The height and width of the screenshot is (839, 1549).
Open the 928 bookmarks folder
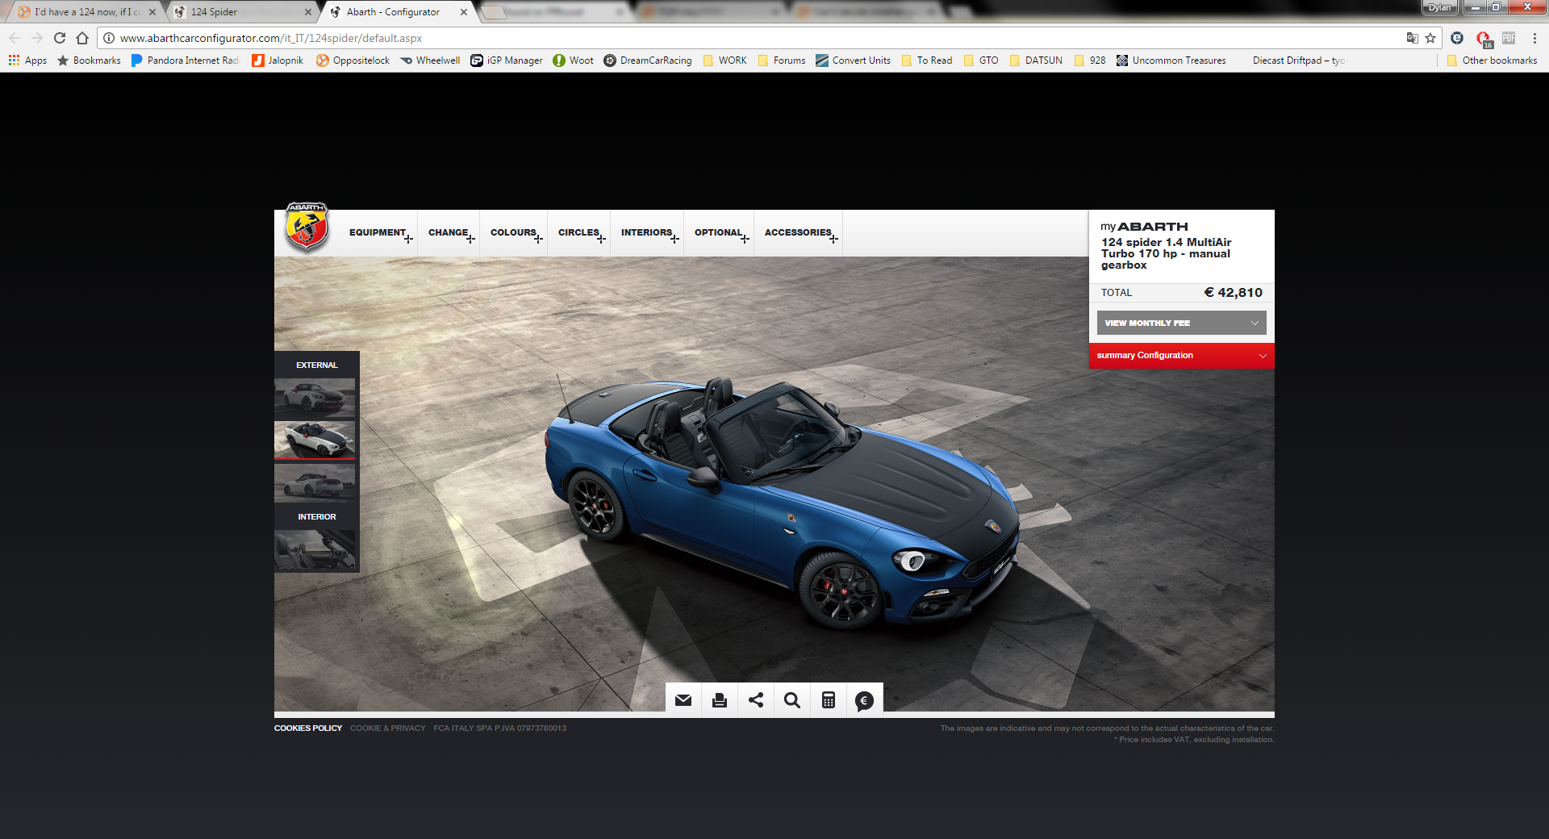(1090, 61)
